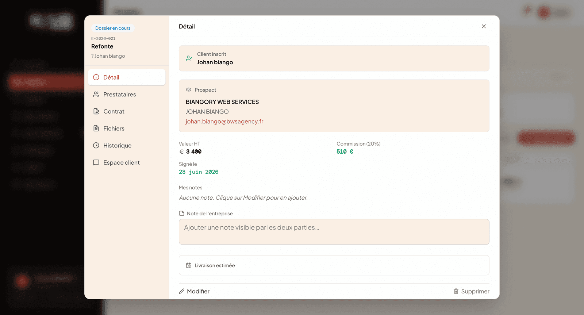Click the calendar-clock icon for Livraison estimée
The image size is (584, 315).
(x=189, y=265)
